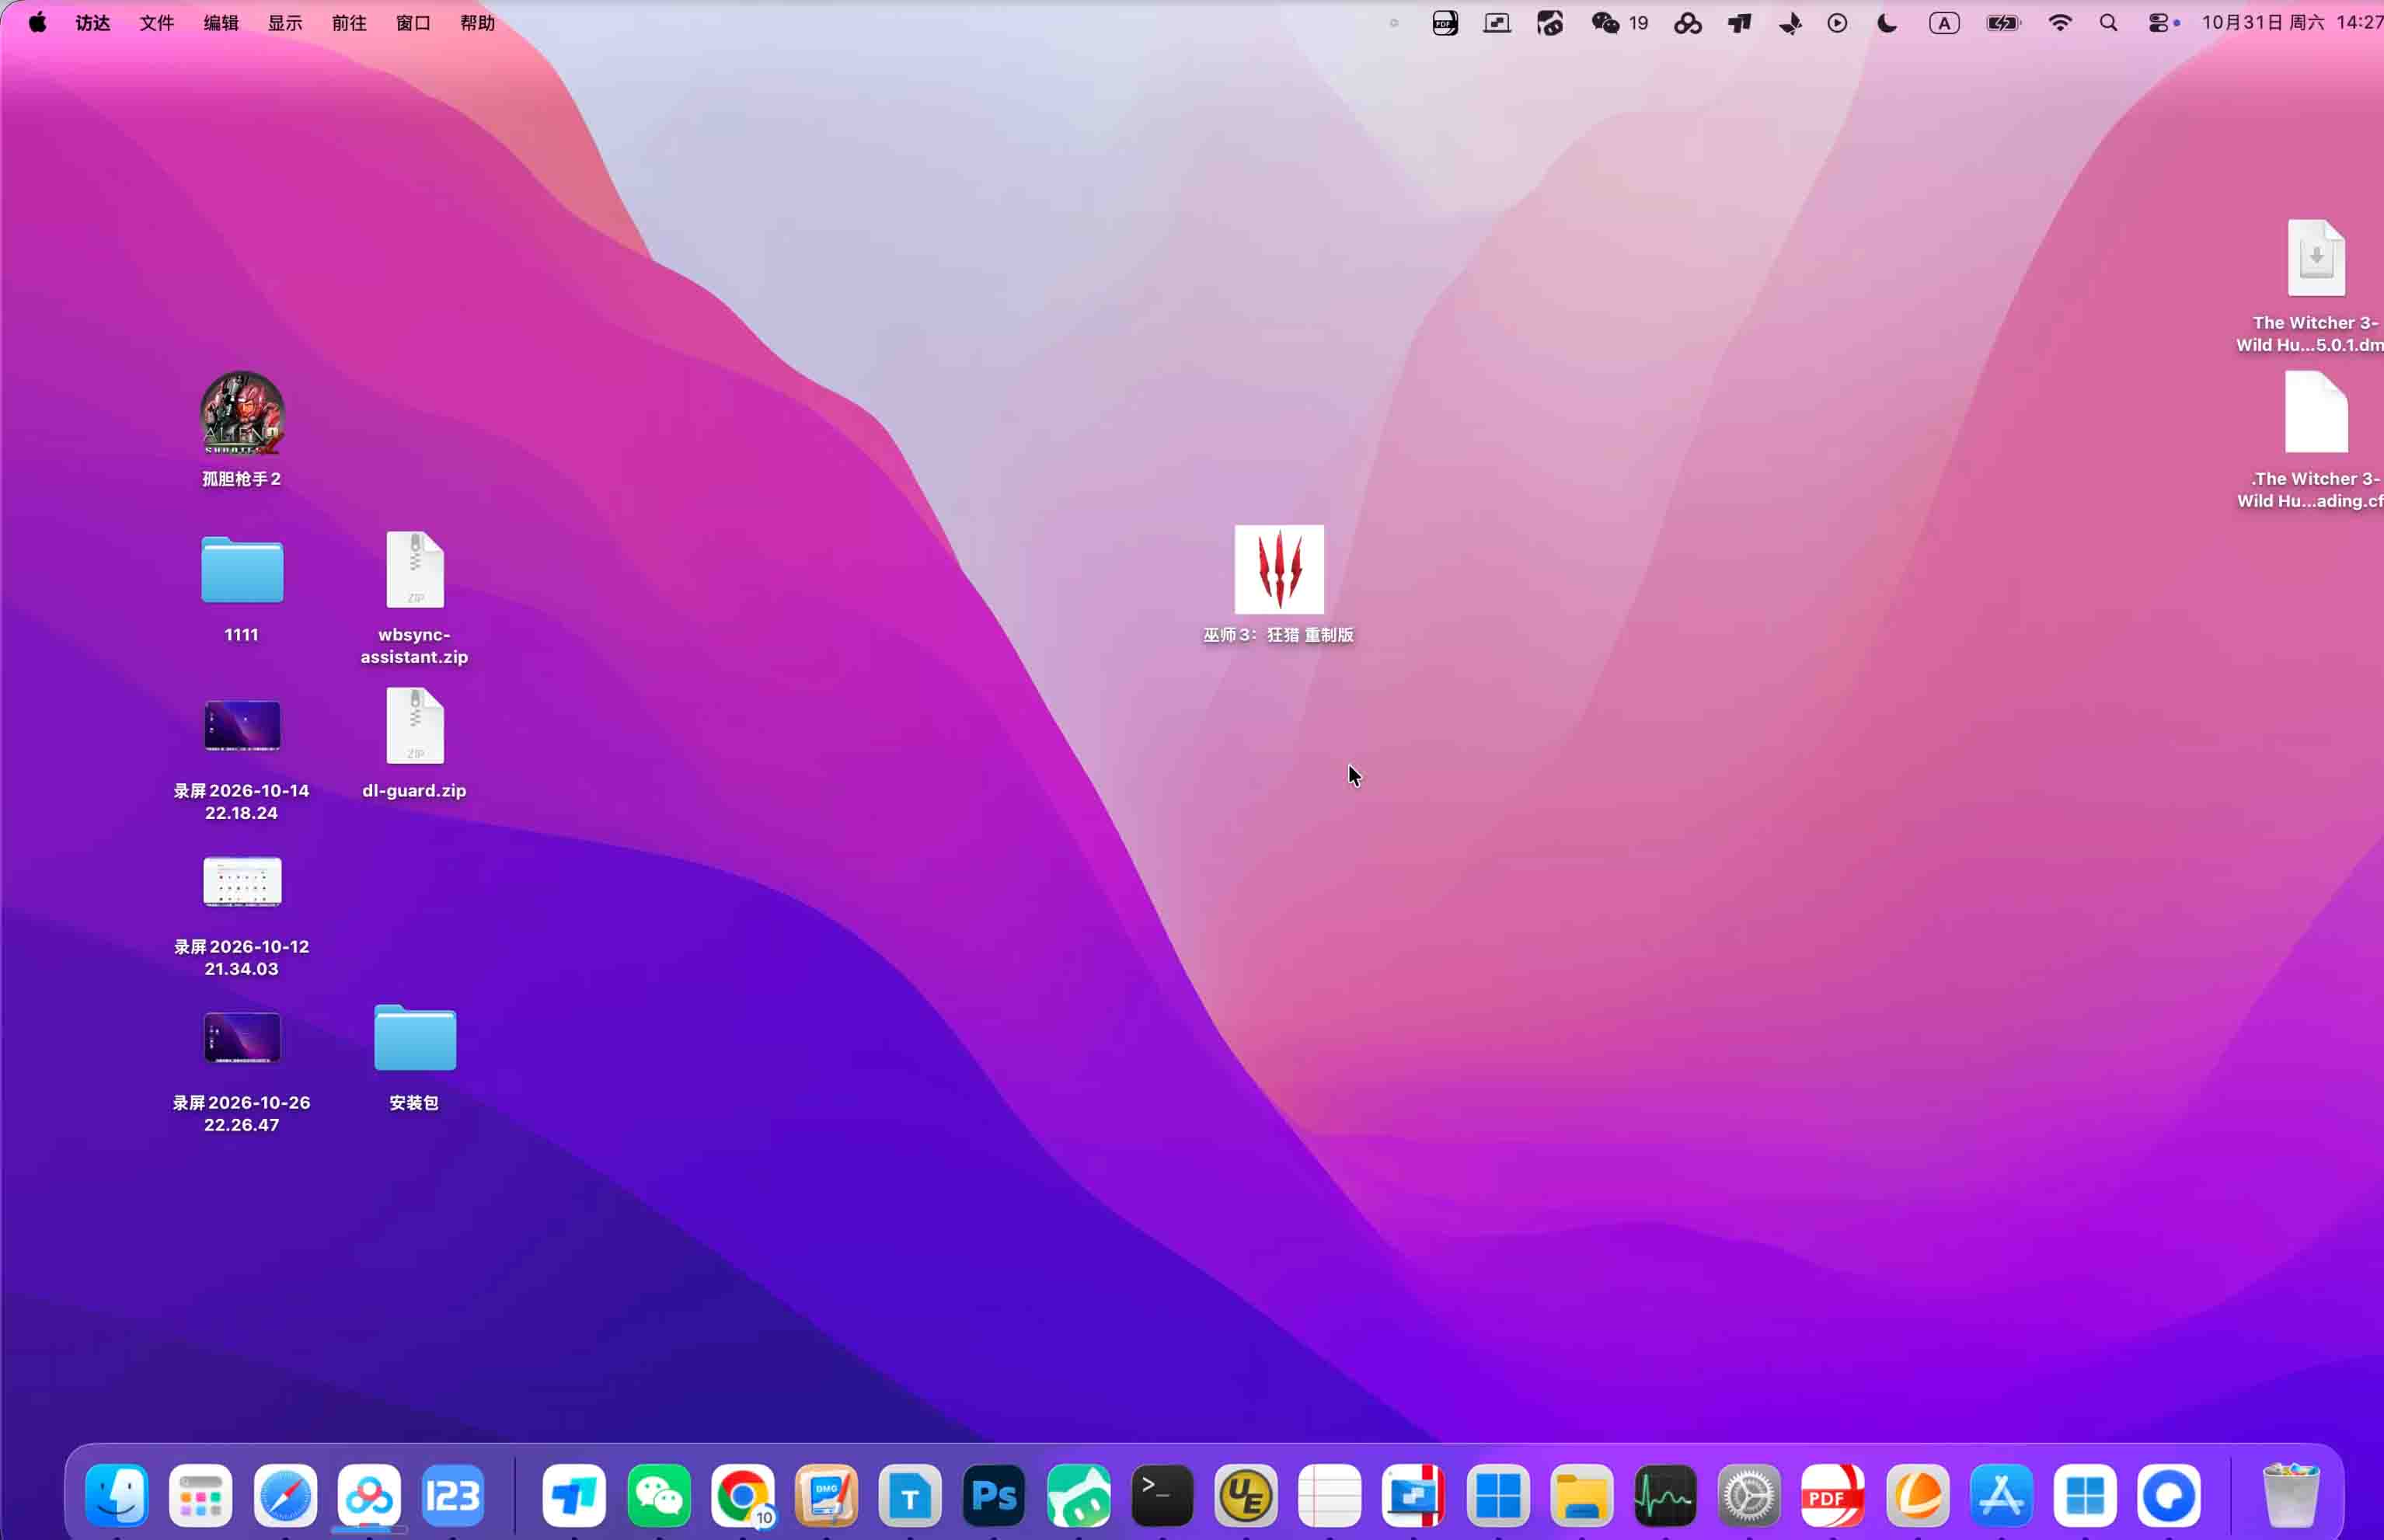
Task: Open Google Chrome in the Dock
Action: [743, 1495]
